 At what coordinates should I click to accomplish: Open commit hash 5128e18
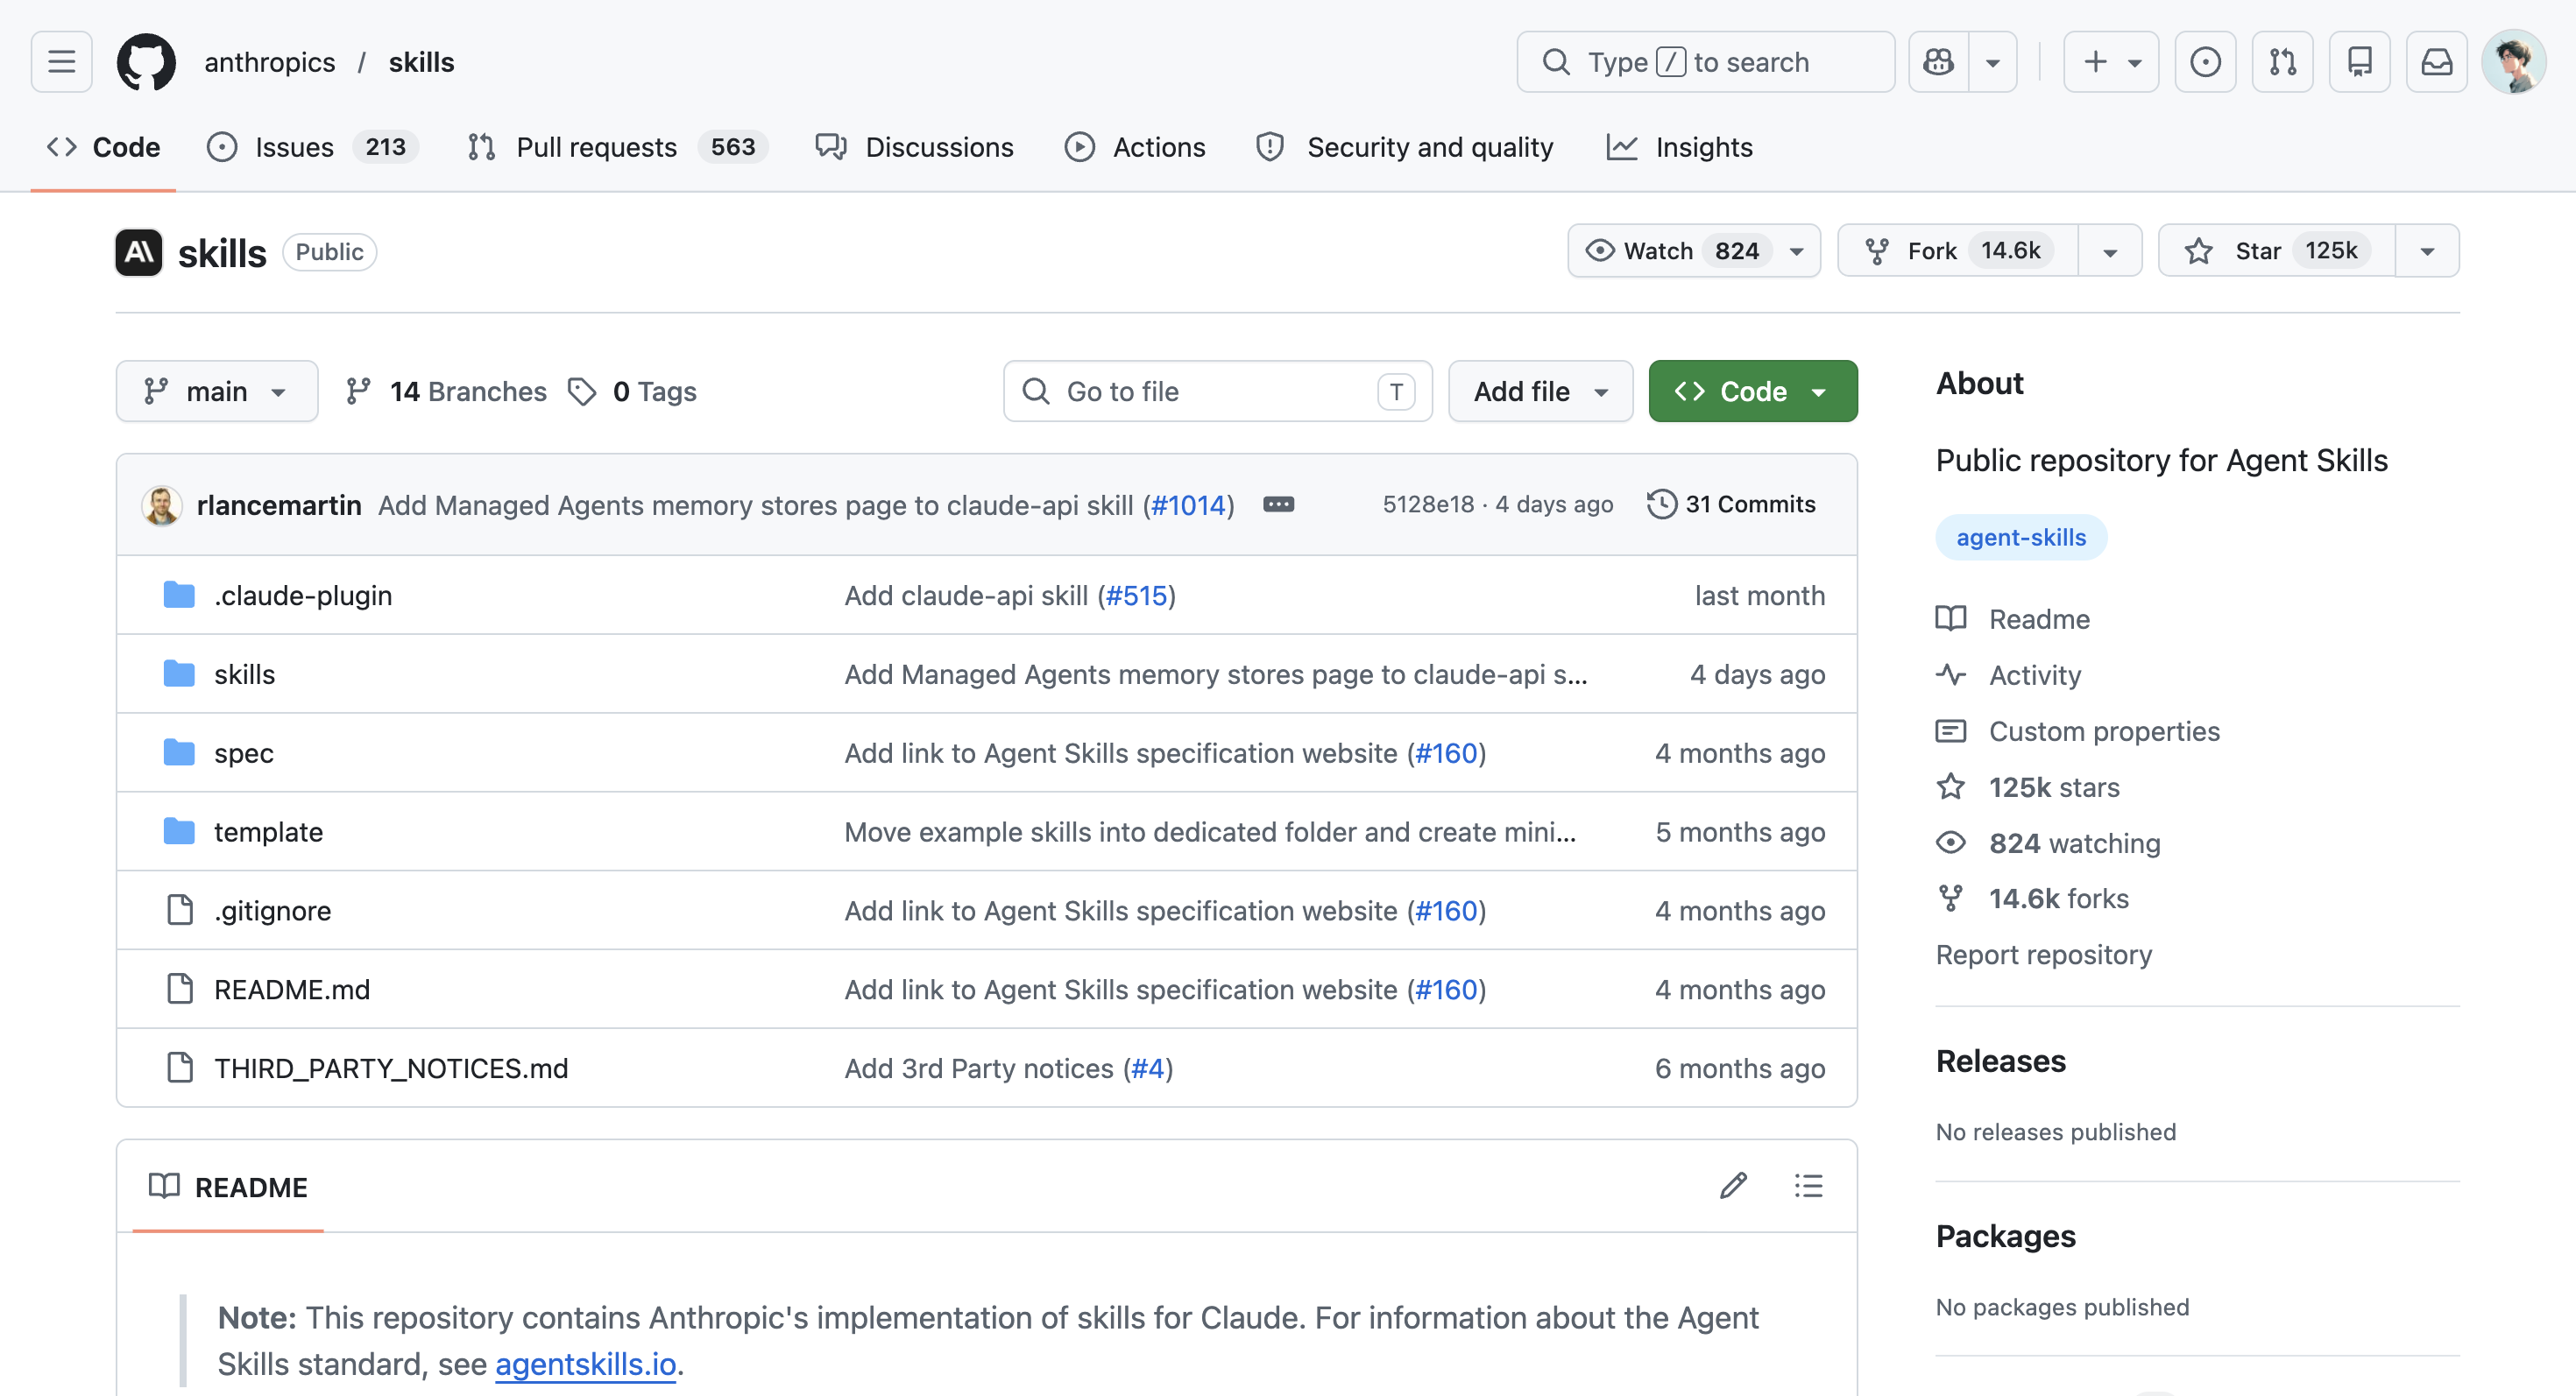point(1428,504)
